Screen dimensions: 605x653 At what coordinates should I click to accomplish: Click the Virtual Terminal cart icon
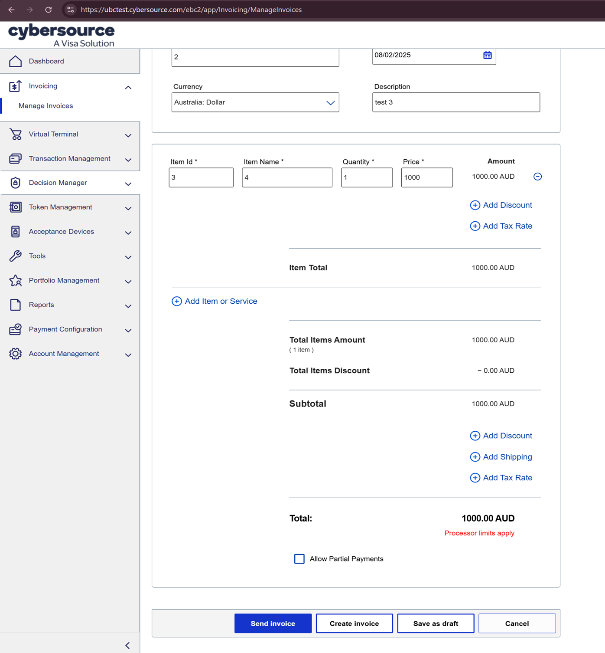click(16, 135)
